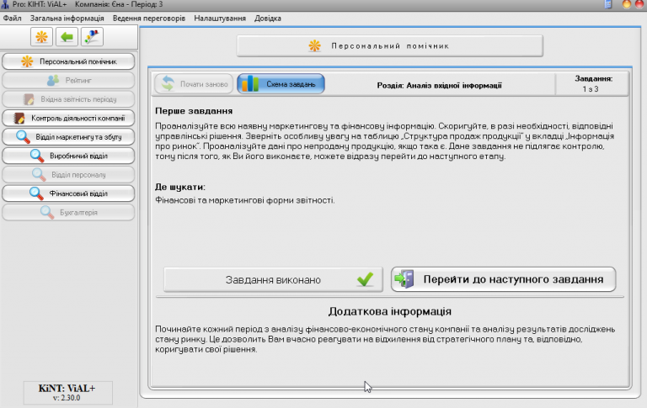
Task: Click the Персональний помічник header banner
Action: pos(389,45)
